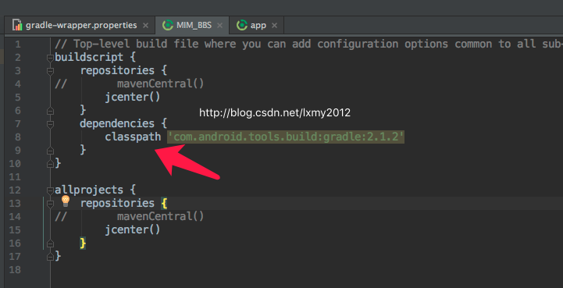The image size is (563, 288).
Task: Click the highlighted closing brace on line 16
Action: 83,243
